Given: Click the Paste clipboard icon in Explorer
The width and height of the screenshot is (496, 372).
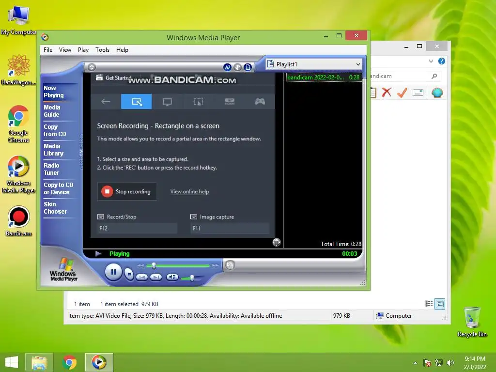Looking at the screenshot, I should 373,93.
